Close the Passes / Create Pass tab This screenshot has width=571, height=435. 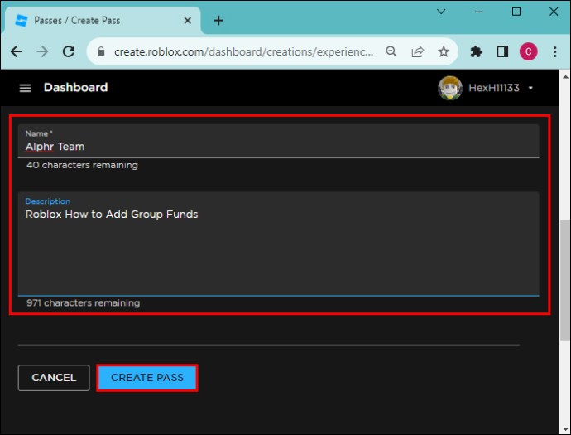(188, 21)
